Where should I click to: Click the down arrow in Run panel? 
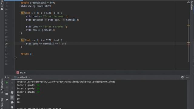click(12, 88)
